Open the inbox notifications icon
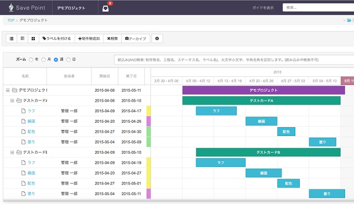The height and width of the screenshot is (204, 354). pos(106,9)
